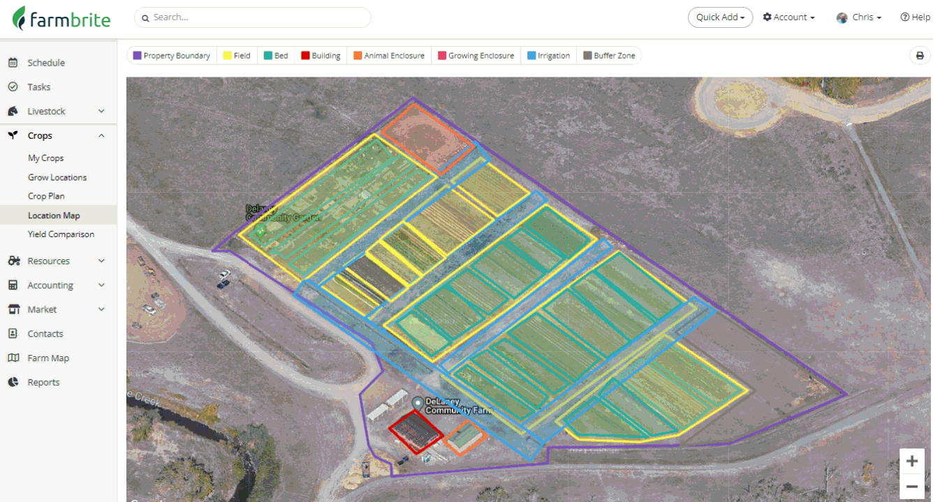Click the purple Property Boundary color swatch

[138, 56]
